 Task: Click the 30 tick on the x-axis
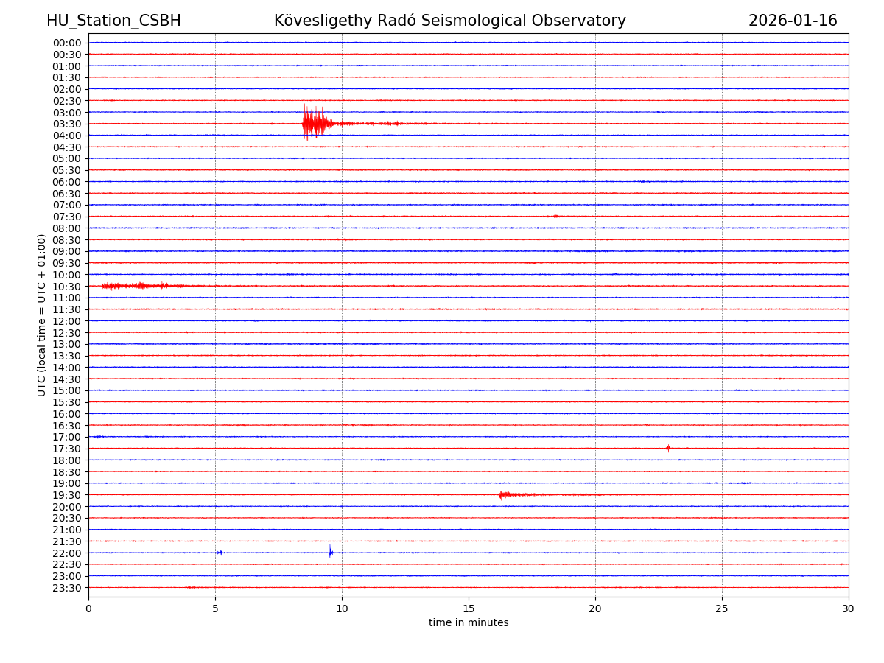tap(849, 608)
